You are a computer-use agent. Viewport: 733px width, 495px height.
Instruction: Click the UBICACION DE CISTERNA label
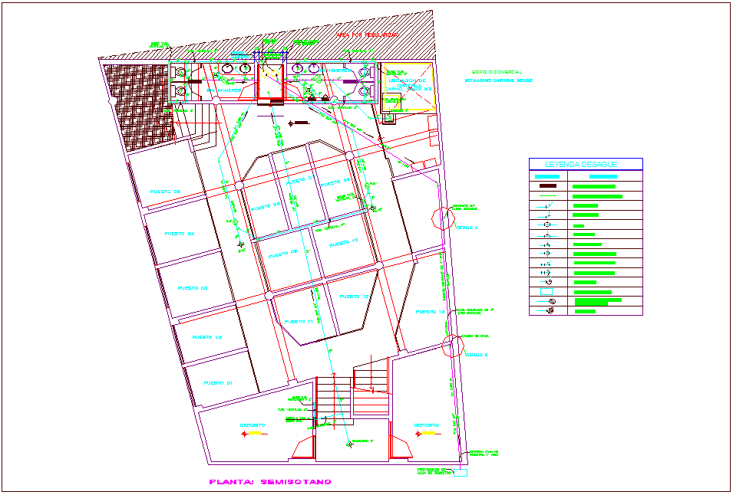[x=407, y=80]
